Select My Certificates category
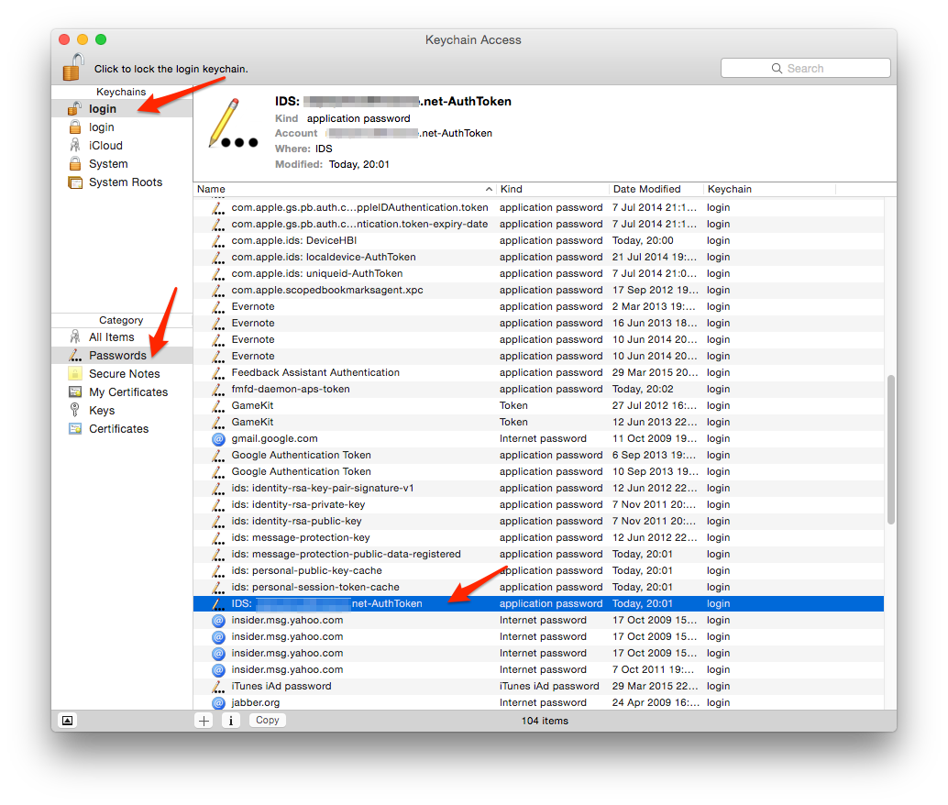This screenshot has height=805, width=948. tap(122, 391)
